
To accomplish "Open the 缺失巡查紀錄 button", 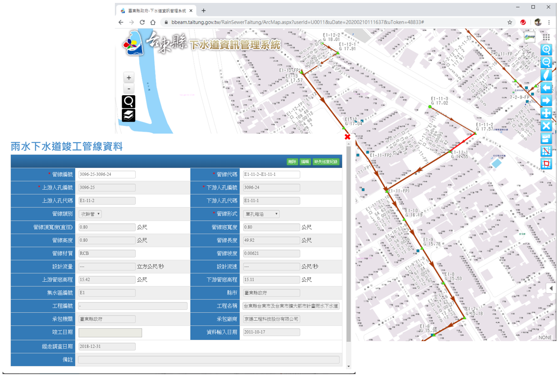I will click(326, 162).
